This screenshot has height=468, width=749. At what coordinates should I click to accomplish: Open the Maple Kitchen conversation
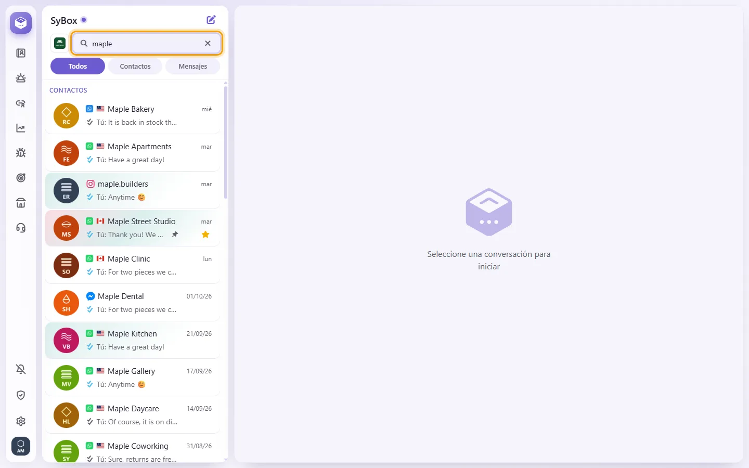click(133, 340)
